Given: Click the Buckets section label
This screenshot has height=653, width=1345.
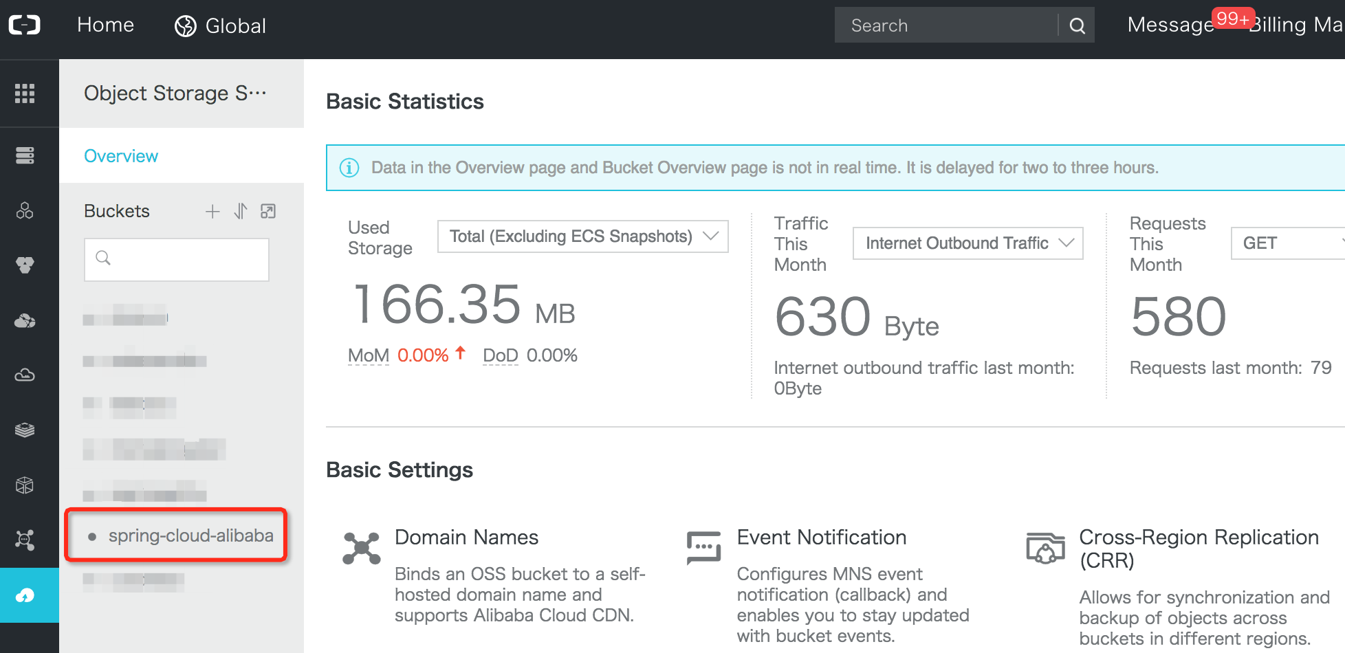Looking at the screenshot, I should pos(117,211).
